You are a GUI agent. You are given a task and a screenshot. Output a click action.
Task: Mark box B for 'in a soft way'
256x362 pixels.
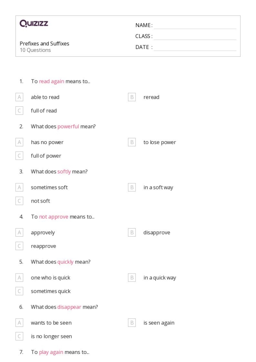(x=132, y=187)
